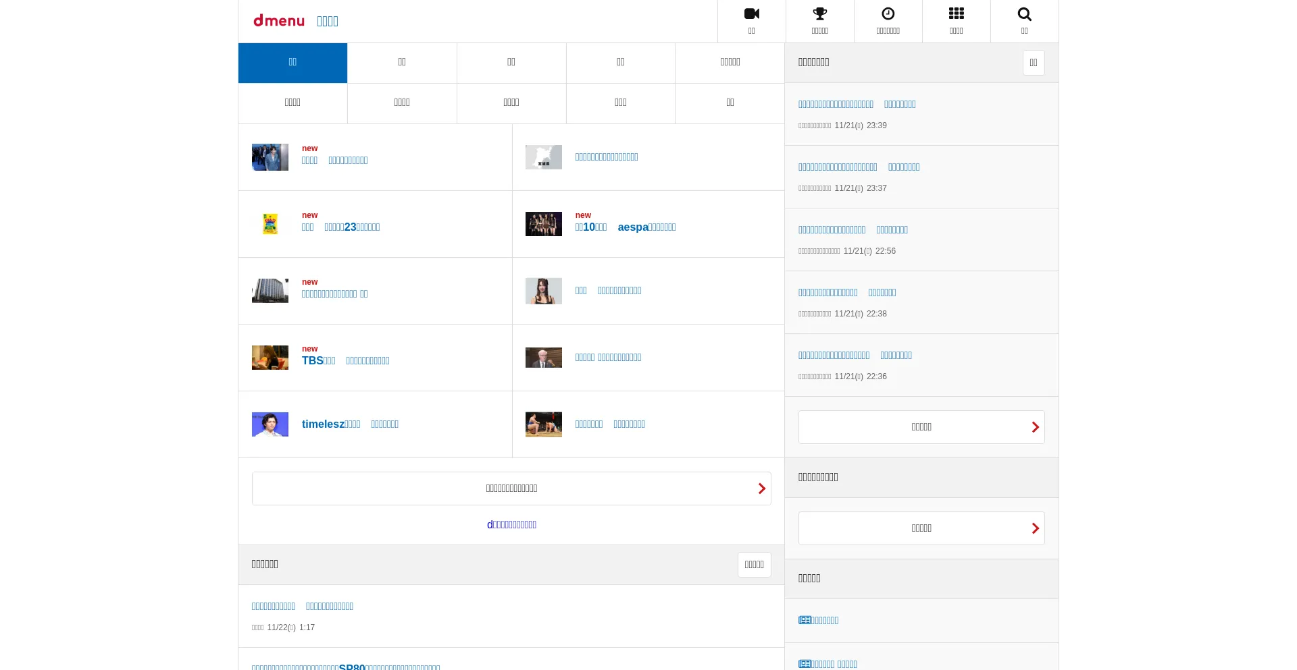Click the small button in right sidebar header
1297x670 pixels.
(1033, 63)
